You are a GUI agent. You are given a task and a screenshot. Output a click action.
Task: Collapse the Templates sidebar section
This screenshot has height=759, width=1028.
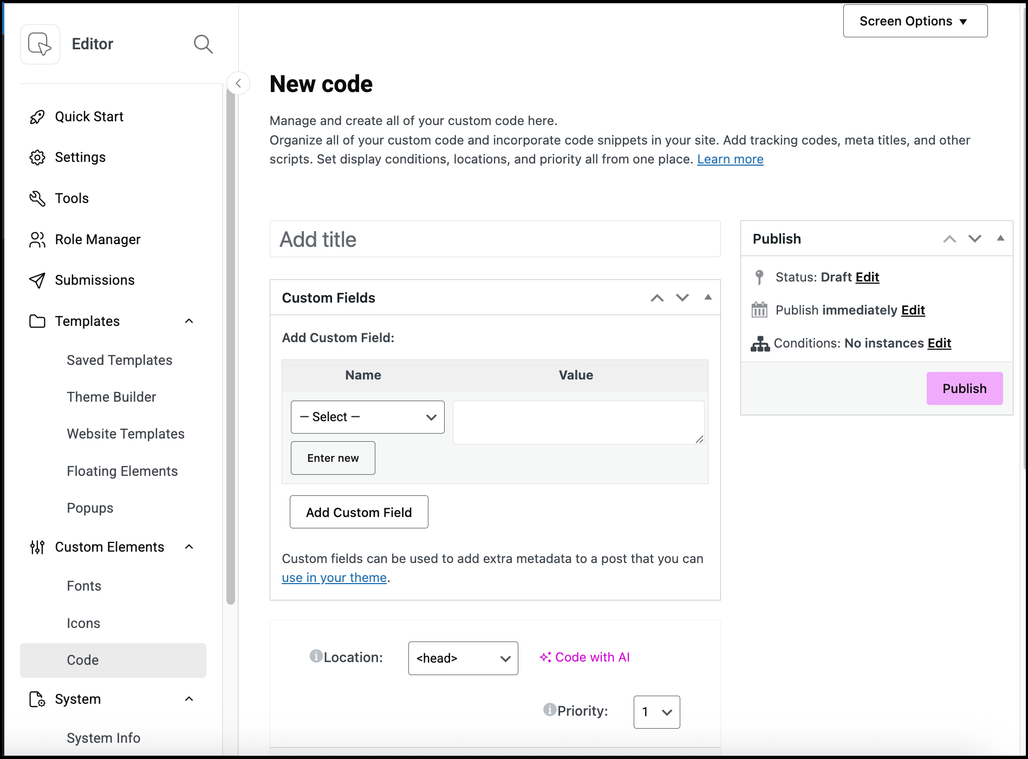(189, 321)
